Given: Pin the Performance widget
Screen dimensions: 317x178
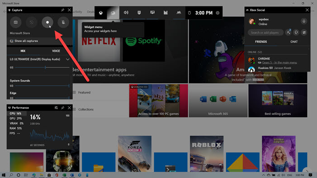Looking at the screenshot, I should [63, 108].
